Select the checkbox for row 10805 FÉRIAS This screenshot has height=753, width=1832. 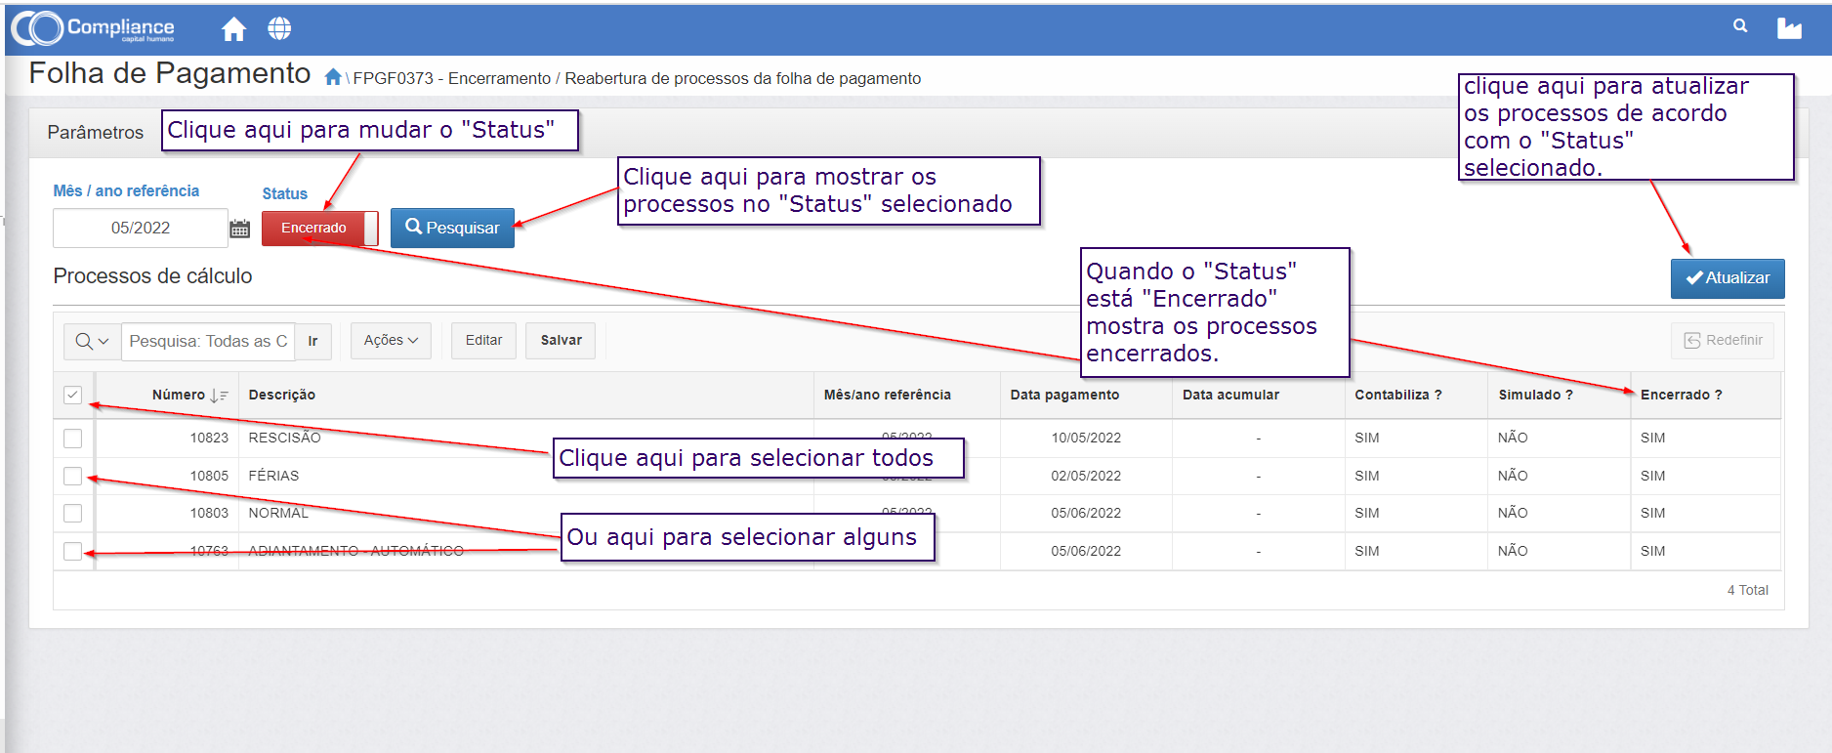(x=72, y=476)
